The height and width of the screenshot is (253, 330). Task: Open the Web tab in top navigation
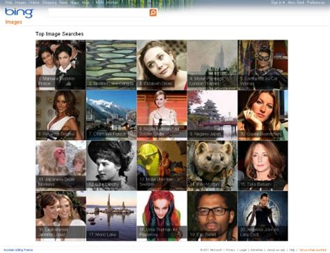(8, 3)
